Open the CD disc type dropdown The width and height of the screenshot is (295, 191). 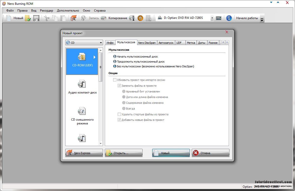84,42
